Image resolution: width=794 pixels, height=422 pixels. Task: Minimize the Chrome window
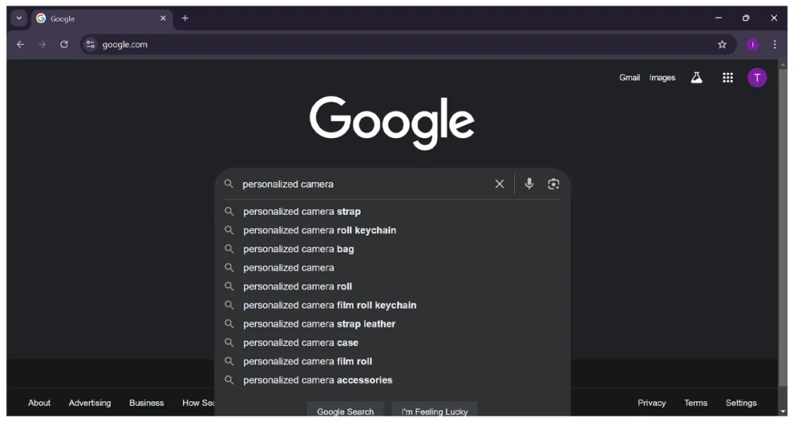(718, 19)
